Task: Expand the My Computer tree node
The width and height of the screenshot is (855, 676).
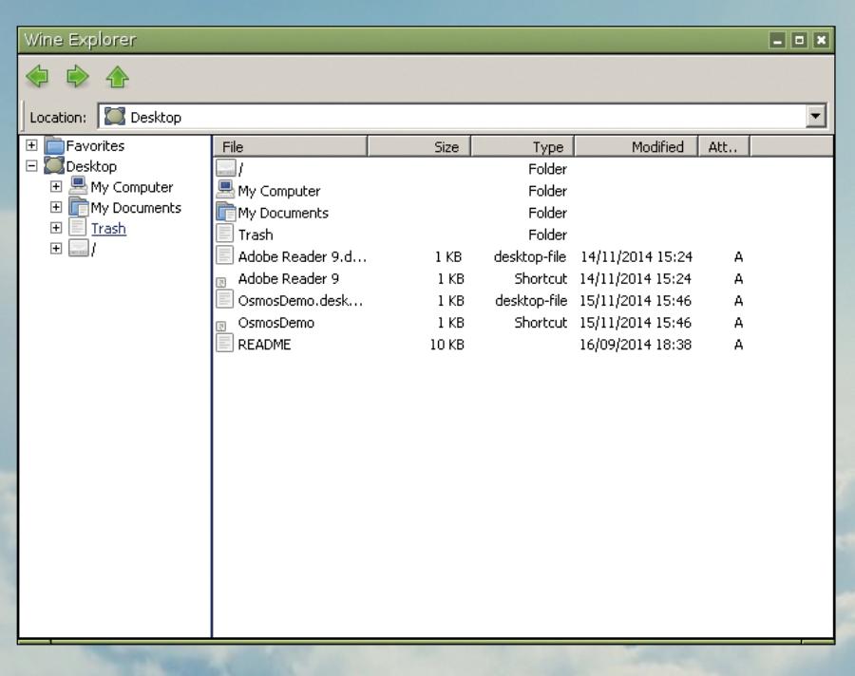Action: [56, 186]
